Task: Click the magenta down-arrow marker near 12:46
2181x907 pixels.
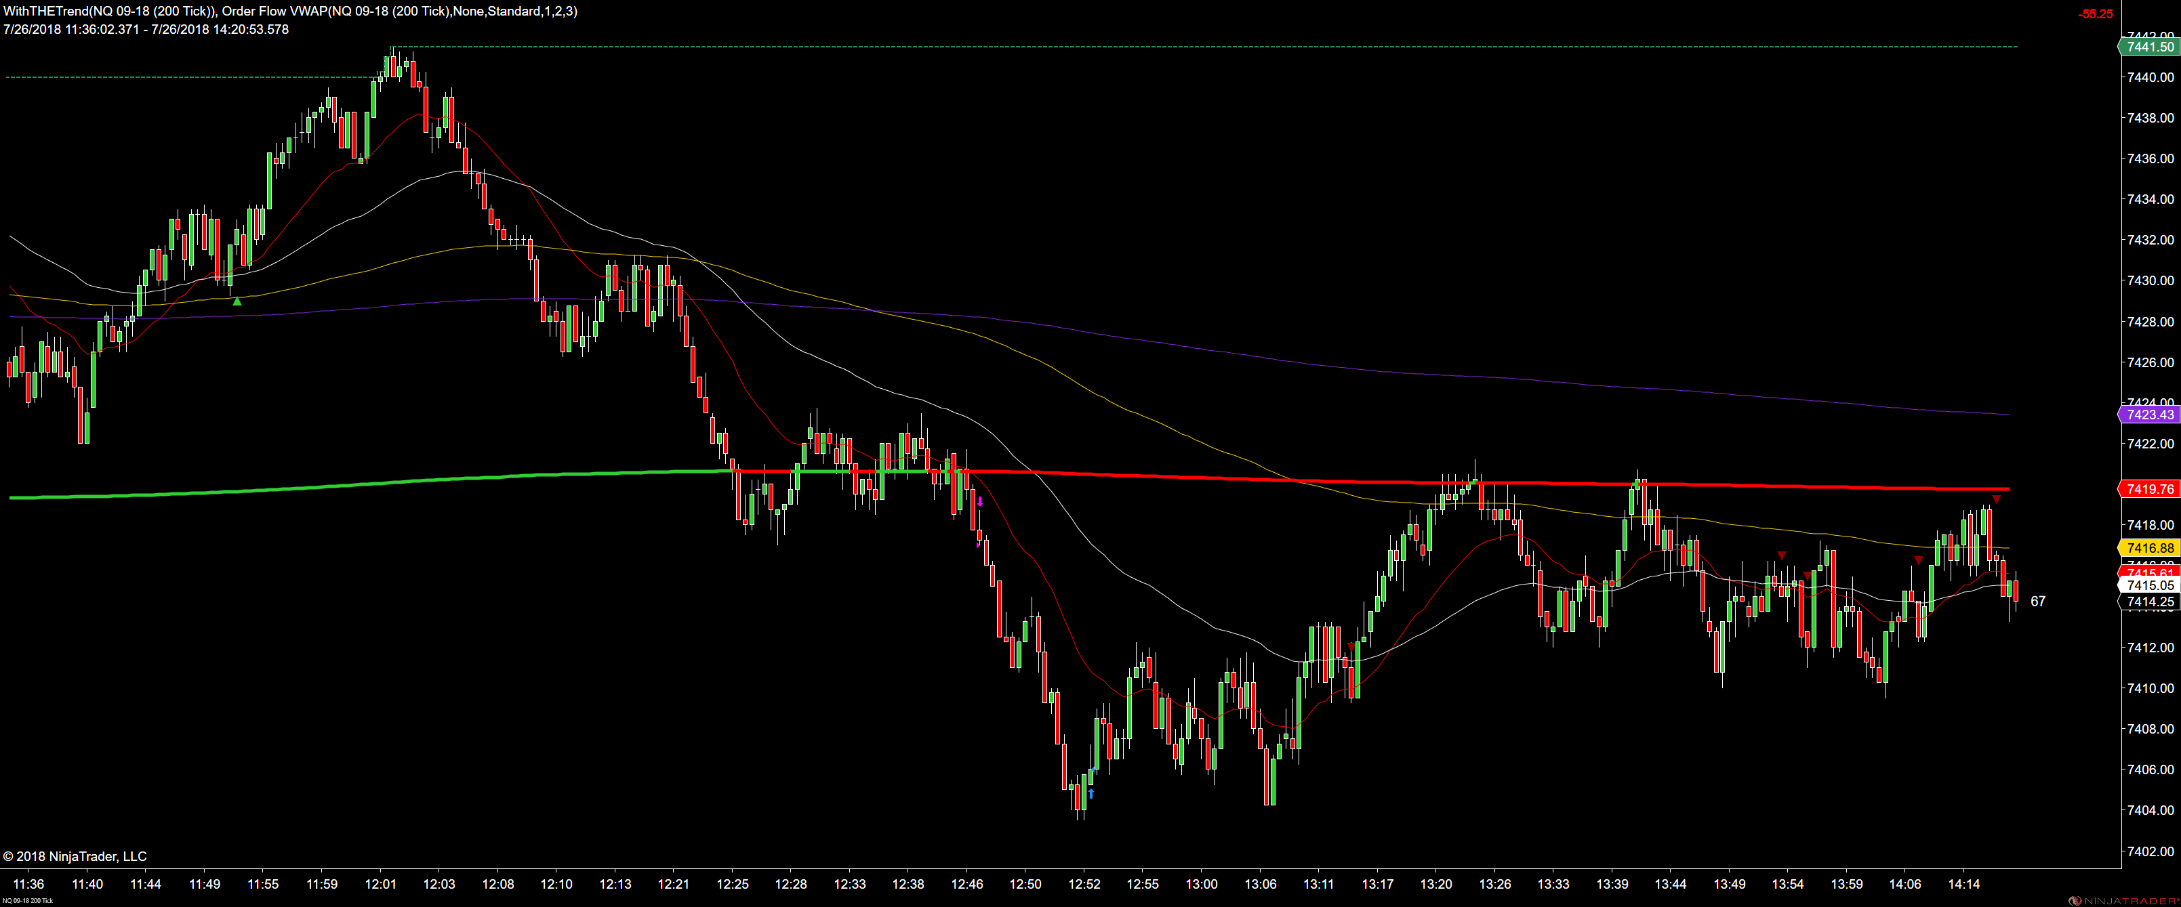Action: coord(979,502)
